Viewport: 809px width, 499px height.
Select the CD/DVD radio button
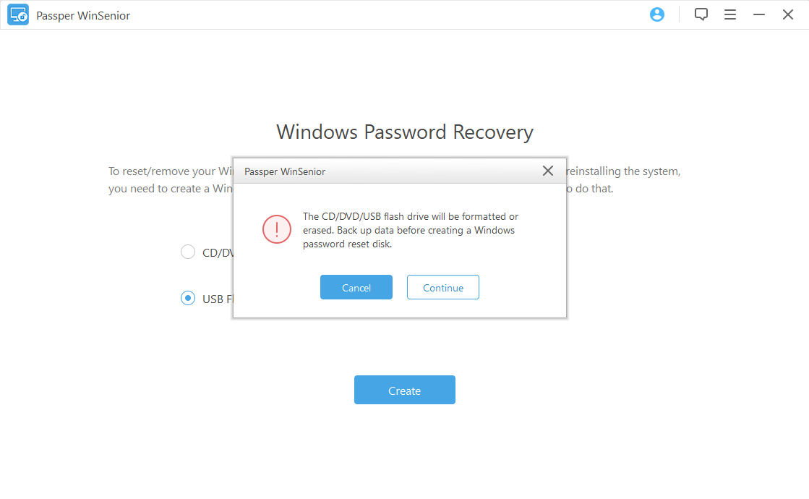click(188, 252)
